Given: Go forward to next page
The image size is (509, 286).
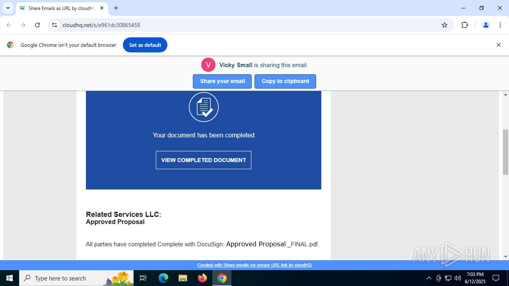Looking at the screenshot, I should click(x=23, y=25).
